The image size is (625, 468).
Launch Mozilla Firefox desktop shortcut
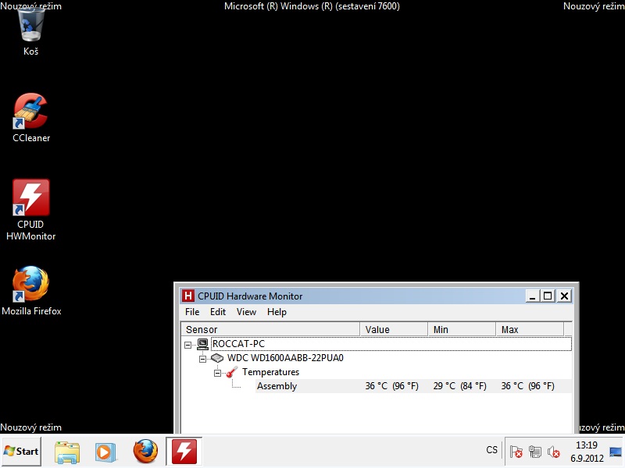click(31, 290)
